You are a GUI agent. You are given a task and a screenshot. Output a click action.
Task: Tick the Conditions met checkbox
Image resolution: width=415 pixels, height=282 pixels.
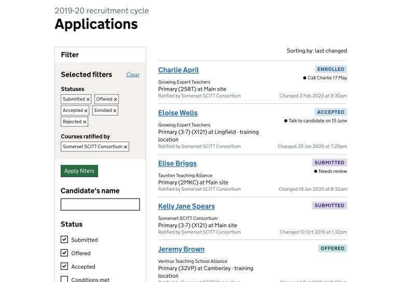(x=64, y=279)
